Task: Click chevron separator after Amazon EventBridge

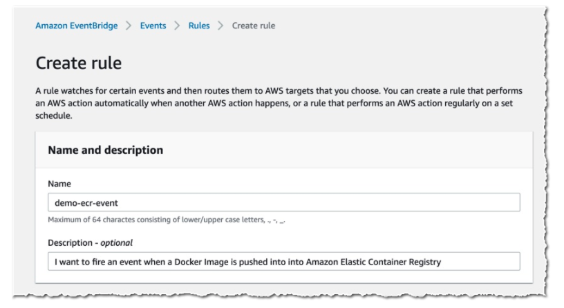Action: 129,26
